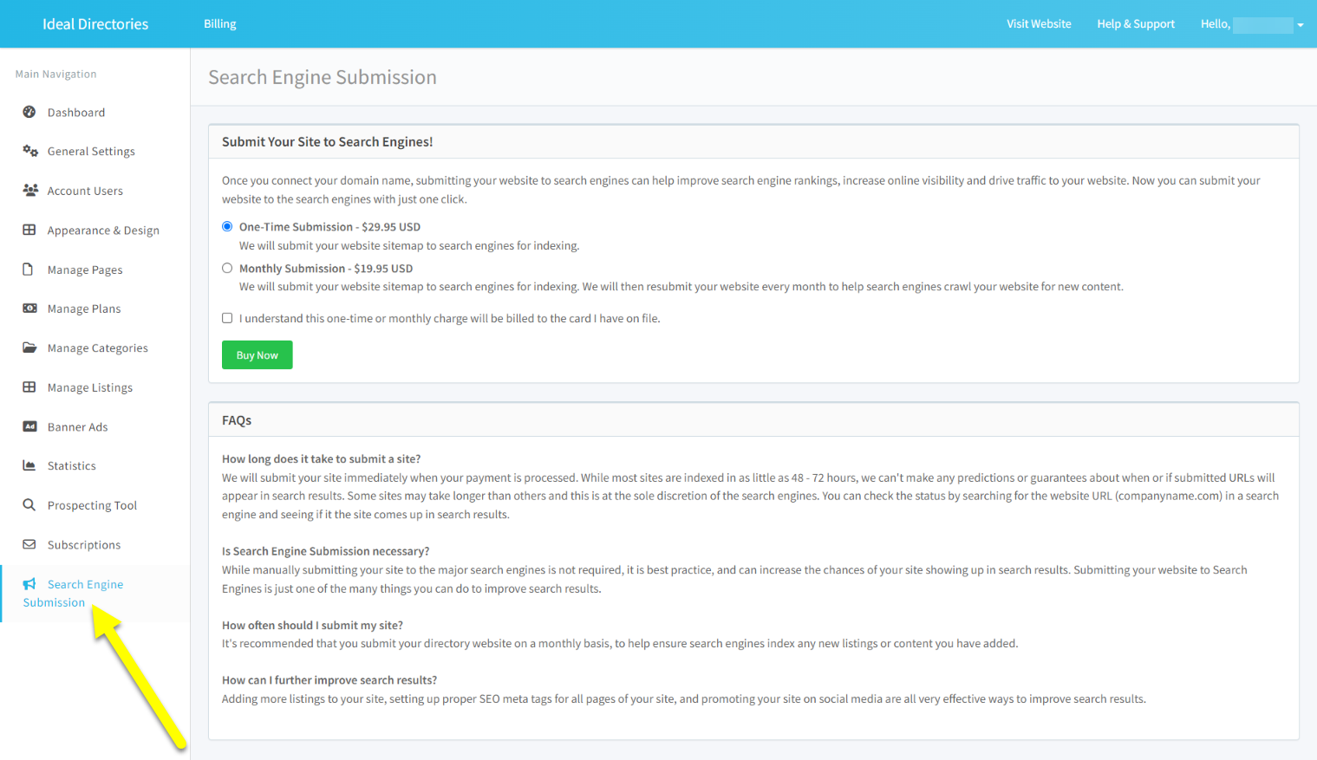
Task: Click the Subscriptions envelope icon
Action: 29,544
